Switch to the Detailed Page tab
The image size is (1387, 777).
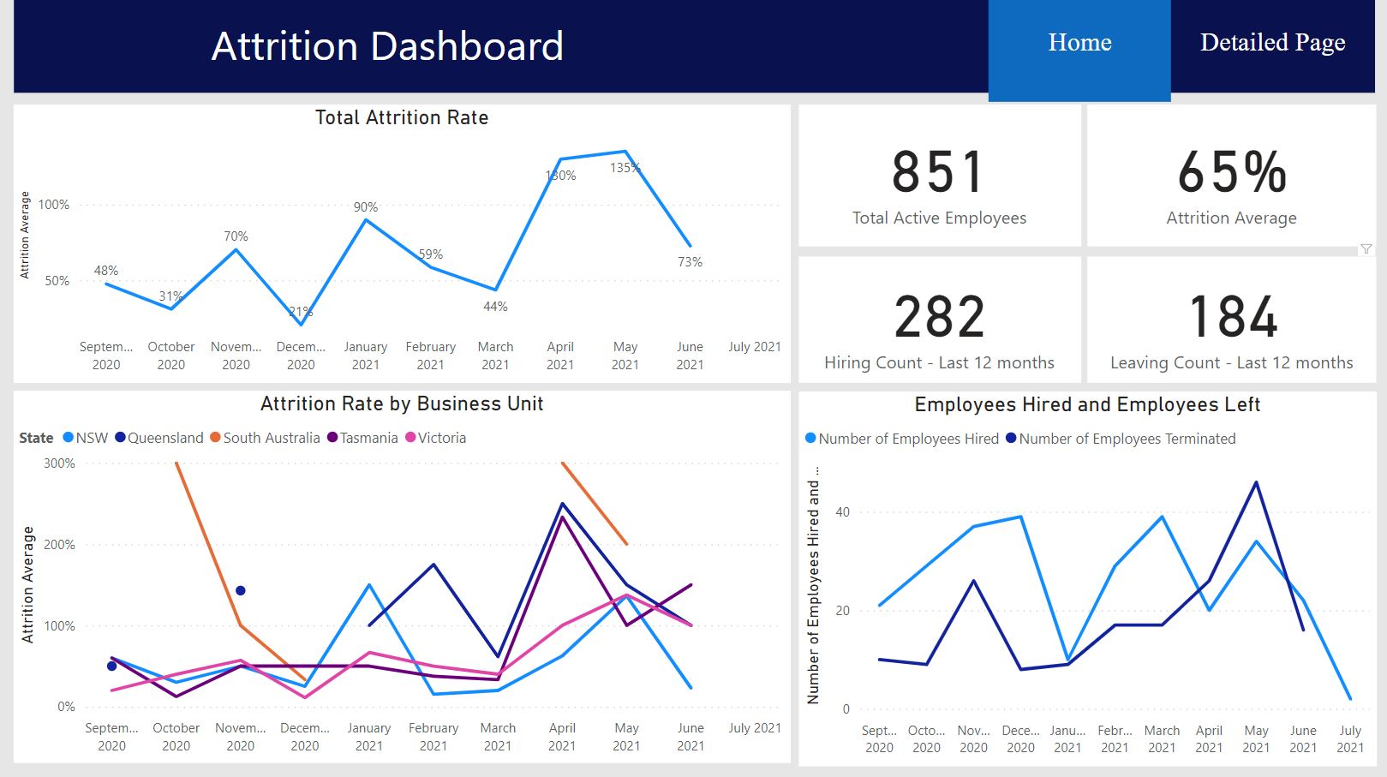(x=1272, y=43)
